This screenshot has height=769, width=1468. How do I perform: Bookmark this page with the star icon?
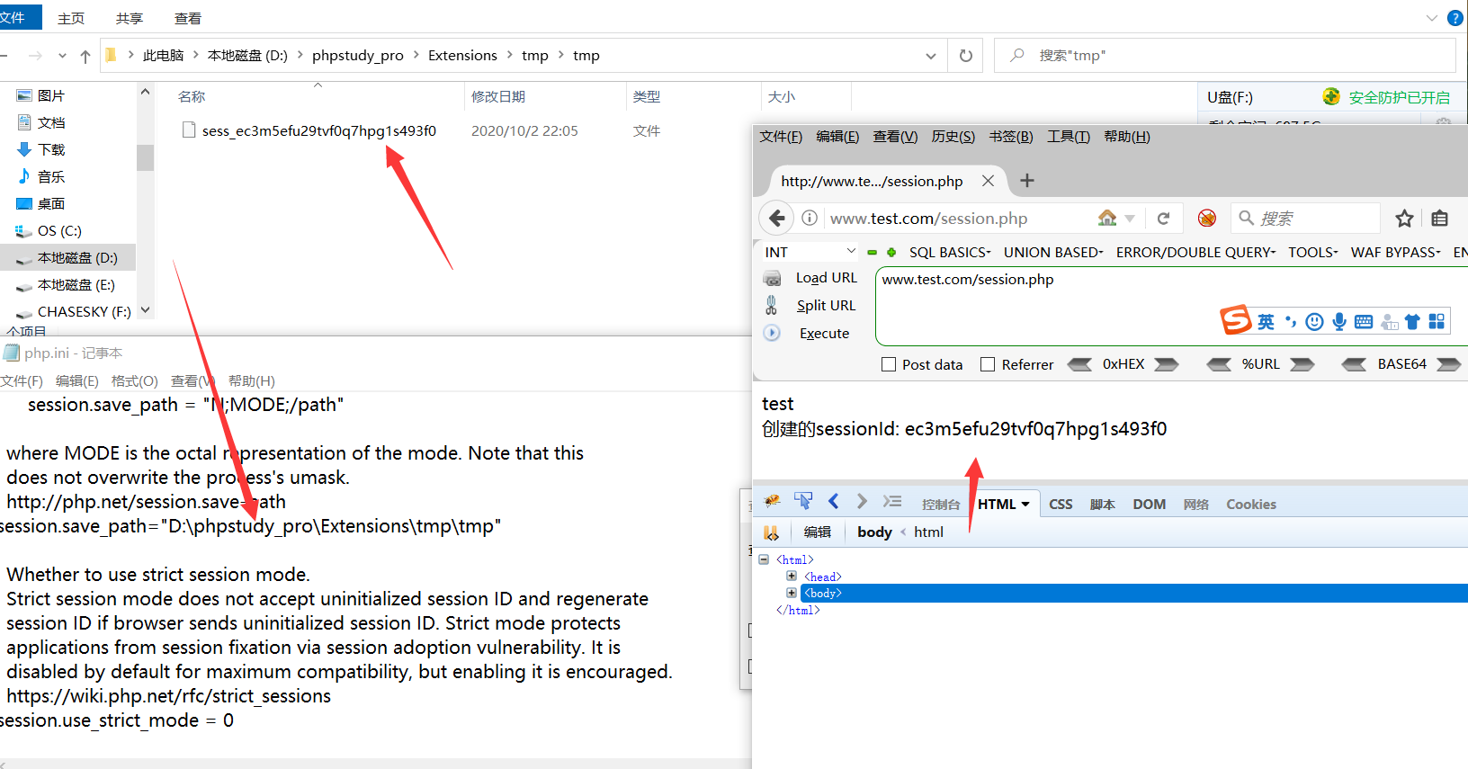click(1404, 218)
